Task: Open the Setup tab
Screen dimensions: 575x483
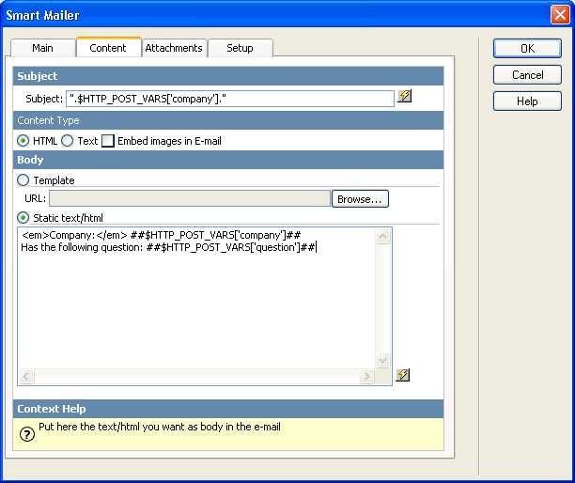Action: tap(241, 48)
